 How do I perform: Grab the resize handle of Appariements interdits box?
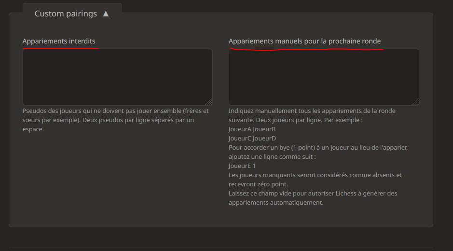[x=209, y=102]
